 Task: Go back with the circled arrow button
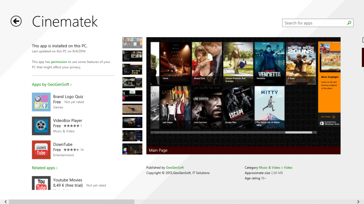[x=16, y=21]
